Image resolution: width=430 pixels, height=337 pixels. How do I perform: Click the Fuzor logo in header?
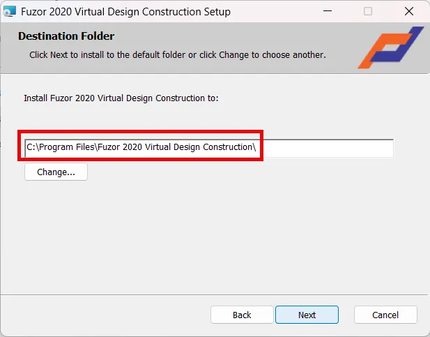pyautogui.click(x=391, y=47)
